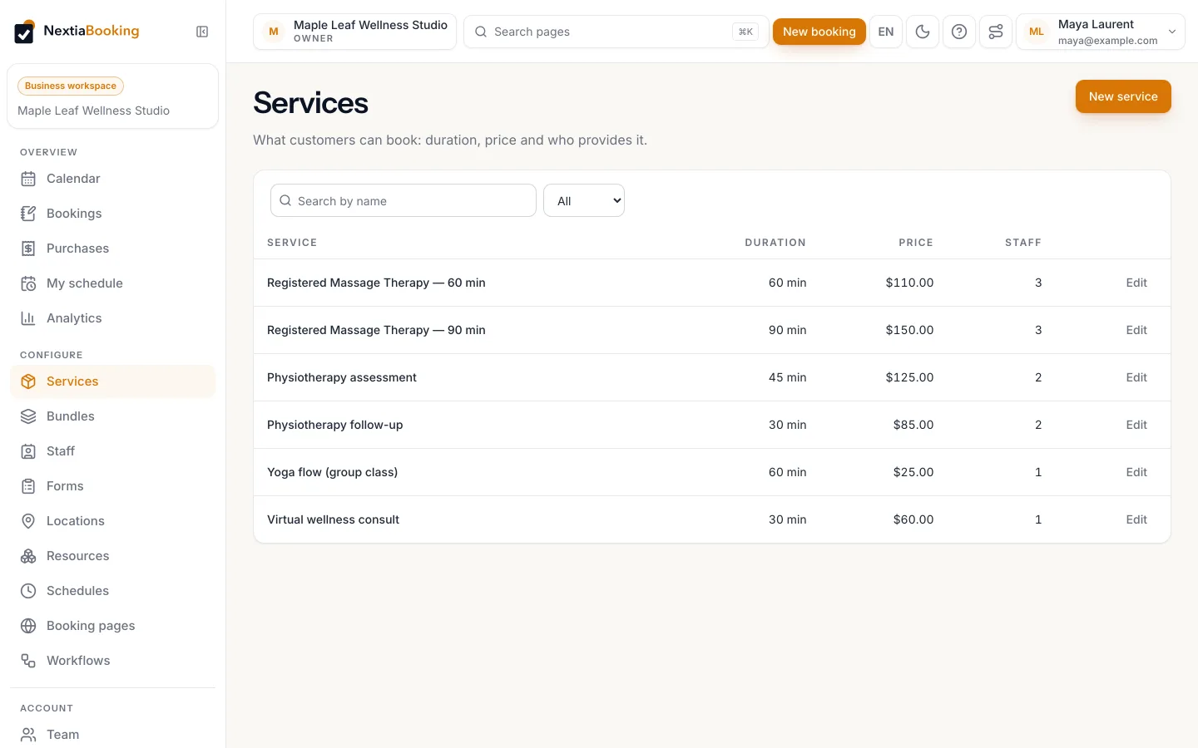Click the Calendar sidebar icon

(28, 179)
